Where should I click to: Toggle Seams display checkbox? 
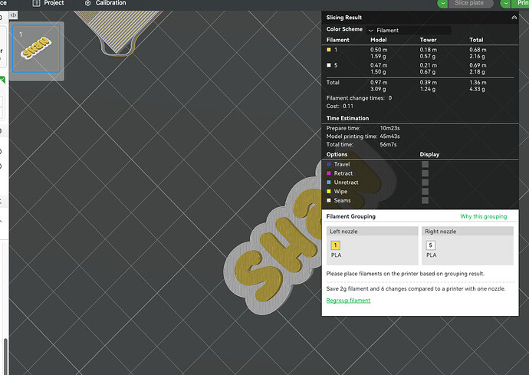click(425, 200)
